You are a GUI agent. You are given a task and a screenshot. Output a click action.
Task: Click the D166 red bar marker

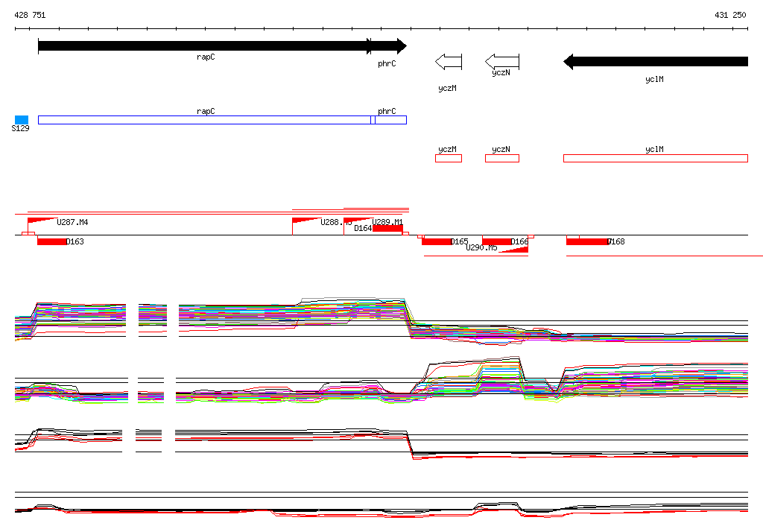tap(497, 242)
